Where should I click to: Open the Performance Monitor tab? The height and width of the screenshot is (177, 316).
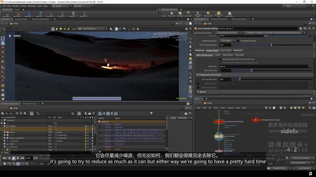[239, 19]
